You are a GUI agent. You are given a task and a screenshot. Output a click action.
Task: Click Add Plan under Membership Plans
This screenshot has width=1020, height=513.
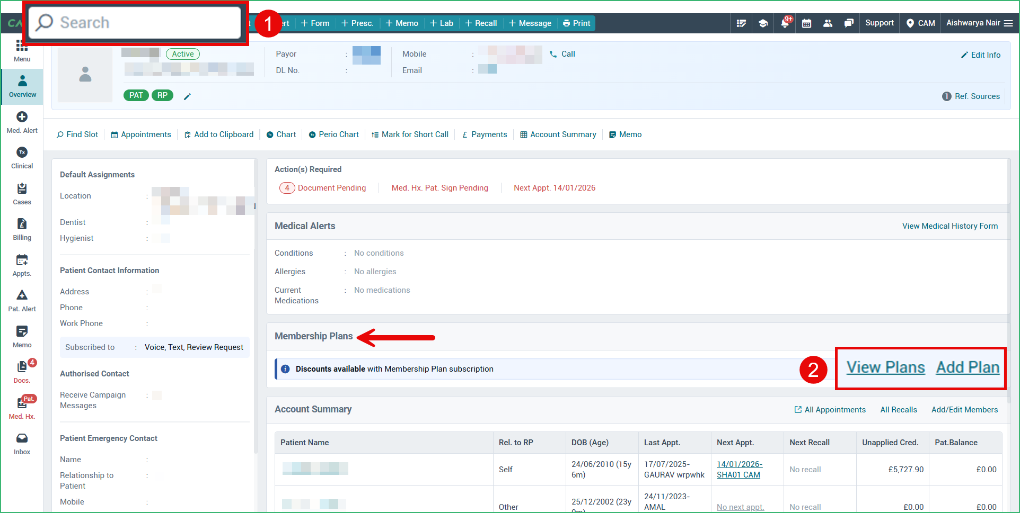[x=968, y=367]
